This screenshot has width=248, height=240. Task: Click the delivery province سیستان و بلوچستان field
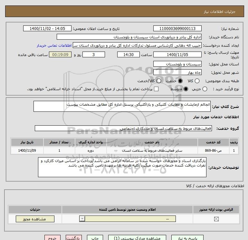point(177,64)
